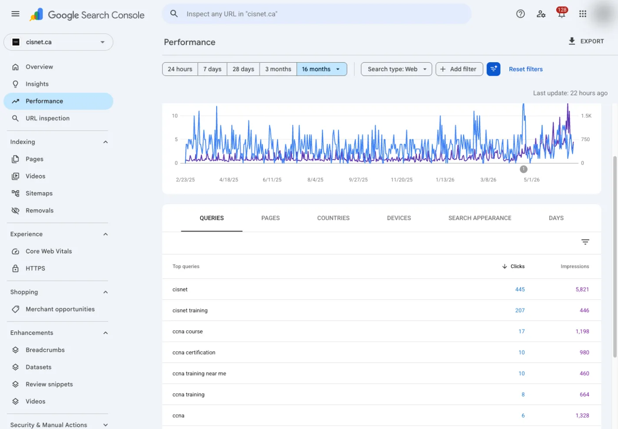Click the Sitemaps tree icon
618x429 pixels.
tap(15, 194)
